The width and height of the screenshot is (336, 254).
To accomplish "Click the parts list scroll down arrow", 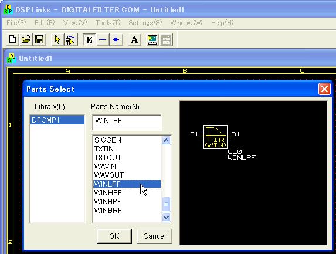I will click(167, 218).
